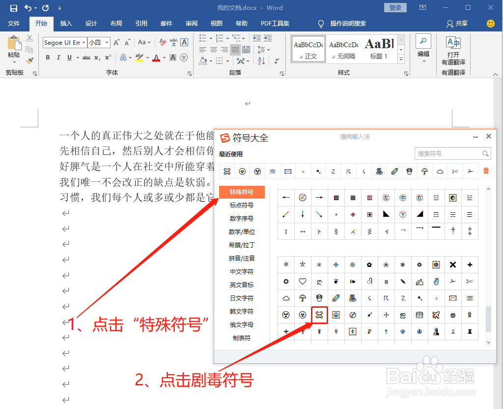
Task: Open the text highlight color tool
Action: [139, 58]
